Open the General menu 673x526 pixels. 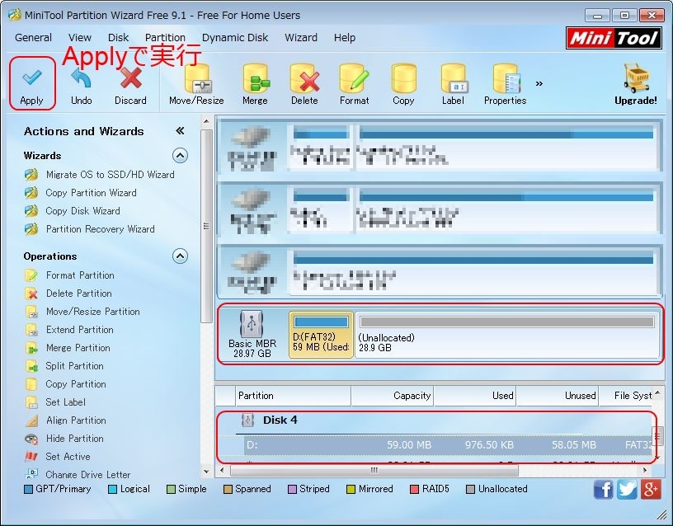(34, 38)
